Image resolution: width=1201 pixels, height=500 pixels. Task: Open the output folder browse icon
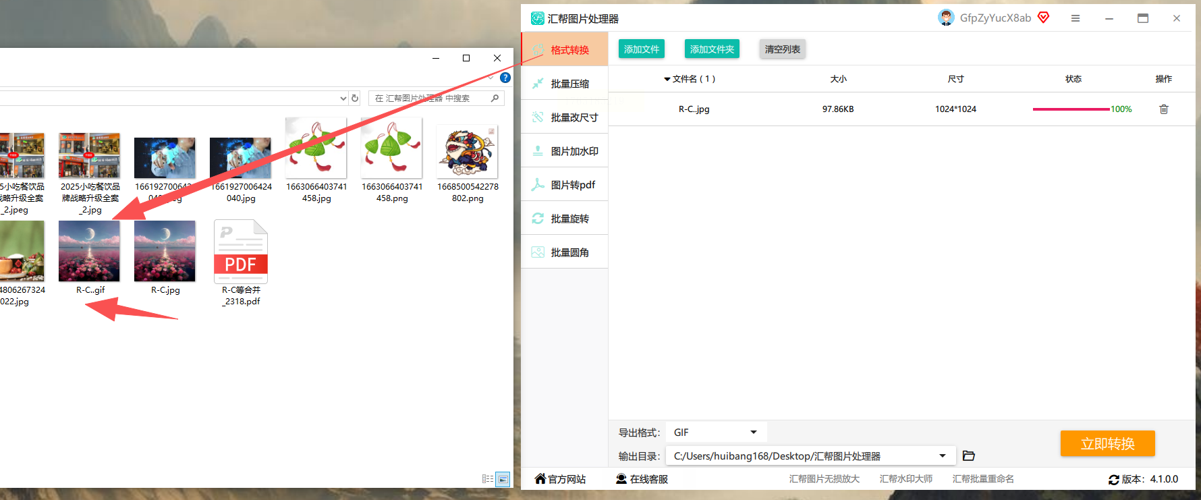point(968,456)
